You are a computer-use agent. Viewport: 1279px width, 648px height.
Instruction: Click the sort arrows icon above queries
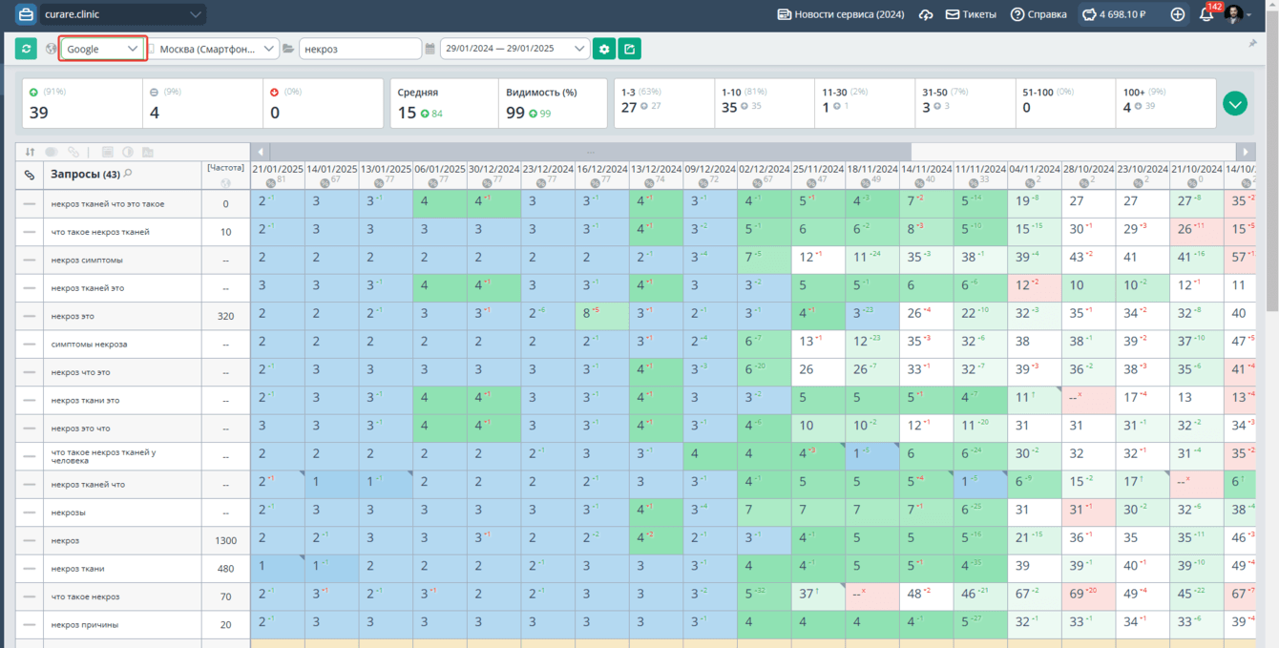[30, 152]
